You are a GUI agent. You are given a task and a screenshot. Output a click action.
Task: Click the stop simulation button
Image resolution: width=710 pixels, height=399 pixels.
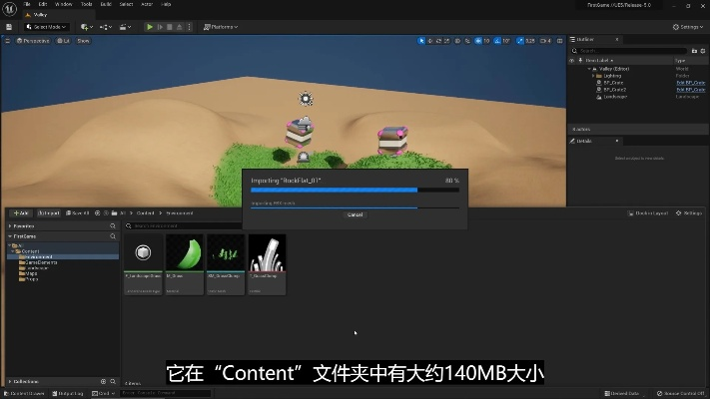171,27
